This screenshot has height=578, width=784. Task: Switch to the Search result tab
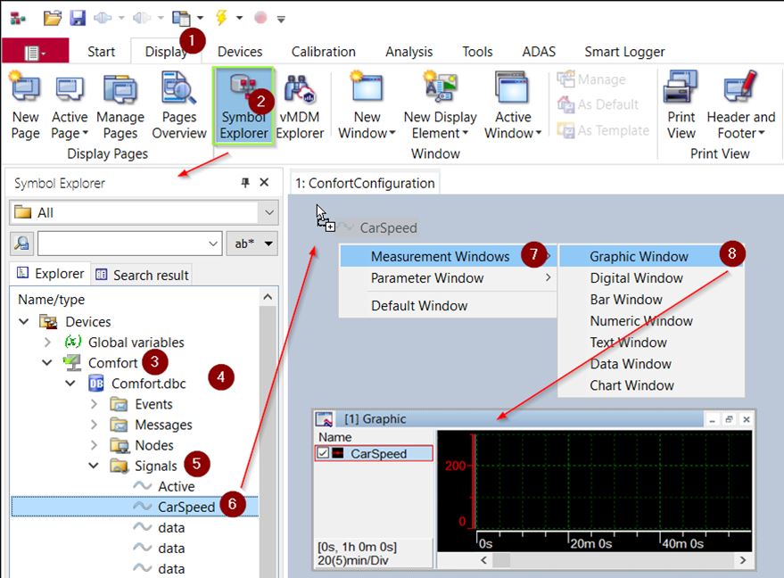coord(143,275)
